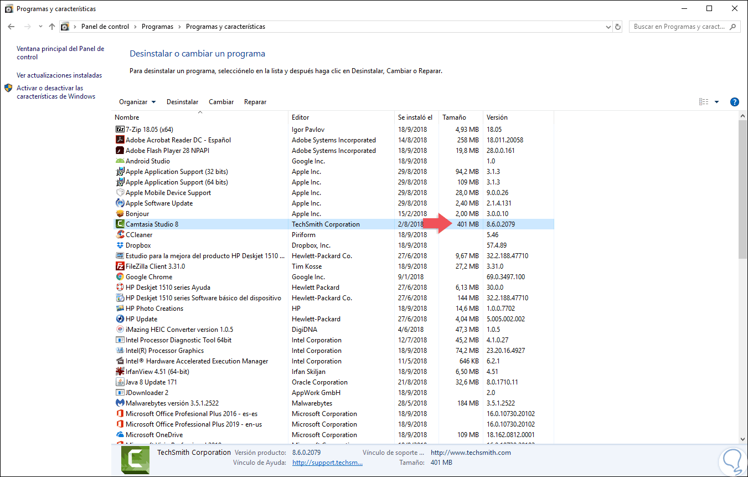Click the FileZilla Client icon
The width and height of the screenshot is (748, 477).
[120, 266]
